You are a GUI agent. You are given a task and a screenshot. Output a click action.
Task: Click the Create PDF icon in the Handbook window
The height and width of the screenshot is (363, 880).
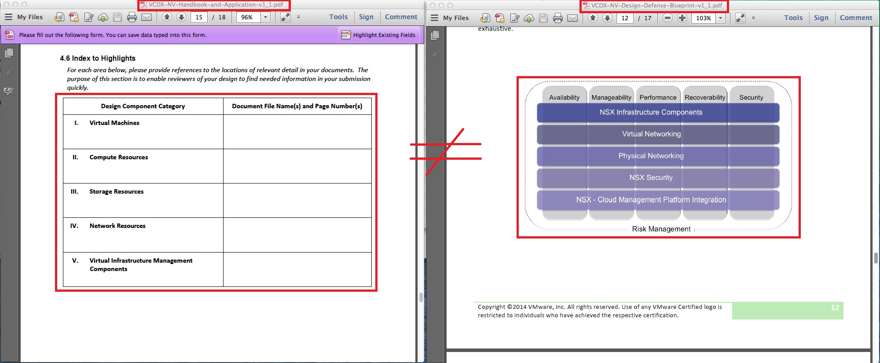pyautogui.click(x=74, y=17)
